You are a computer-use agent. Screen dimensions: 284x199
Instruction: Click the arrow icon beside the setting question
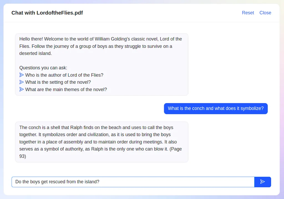(22, 82)
